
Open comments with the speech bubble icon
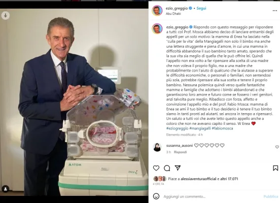(x=167, y=168)
